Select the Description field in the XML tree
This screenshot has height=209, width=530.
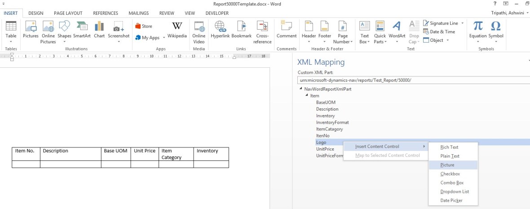pos(327,109)
